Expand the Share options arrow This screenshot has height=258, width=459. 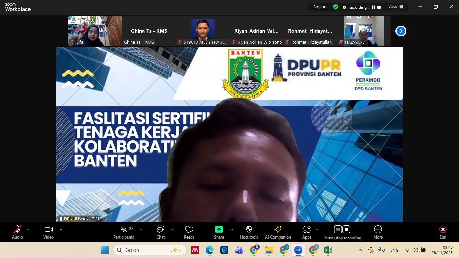pos(232,229)
